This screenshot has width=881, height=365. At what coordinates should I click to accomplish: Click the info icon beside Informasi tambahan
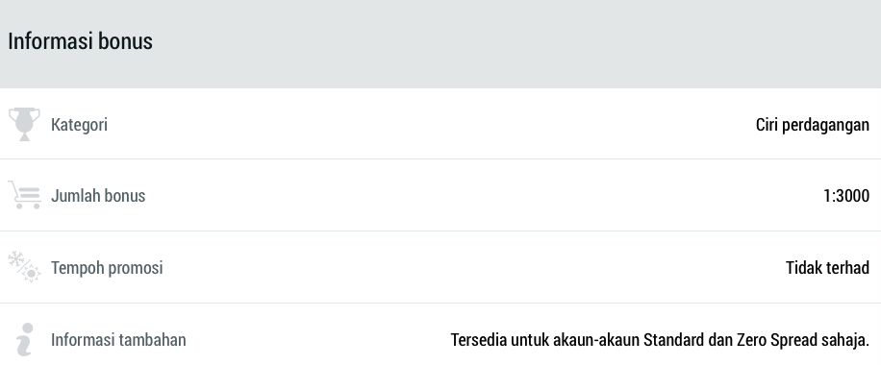pos(25,339)
